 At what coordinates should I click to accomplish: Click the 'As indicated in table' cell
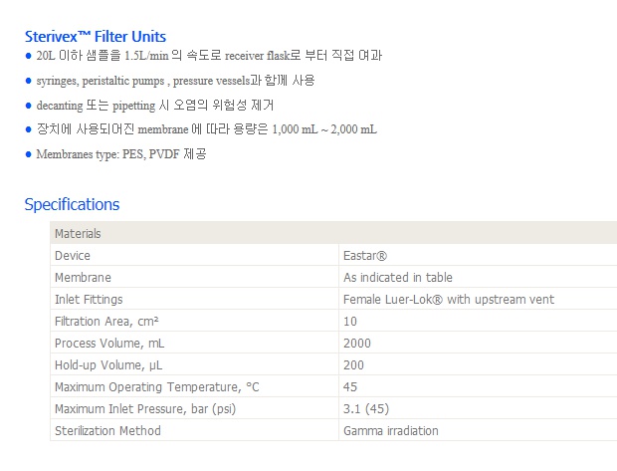coord(397,278)
